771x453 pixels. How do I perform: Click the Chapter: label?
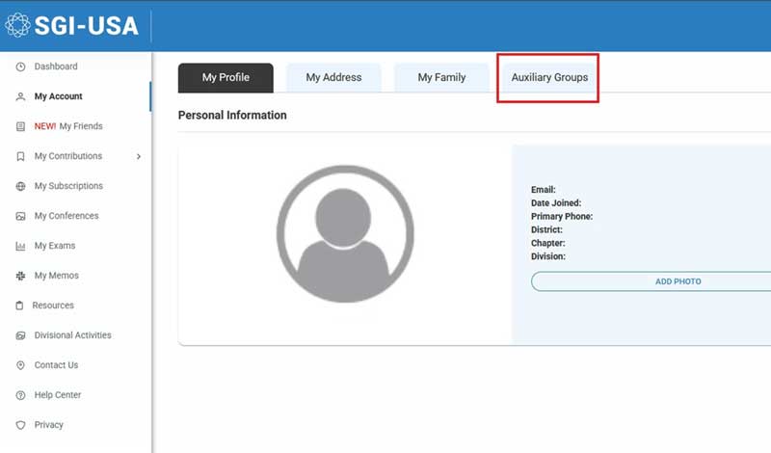[548, 243]
